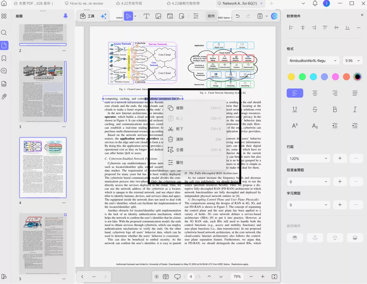
Task: Toggle bold text formatting
Action: (x=335, y=109)
